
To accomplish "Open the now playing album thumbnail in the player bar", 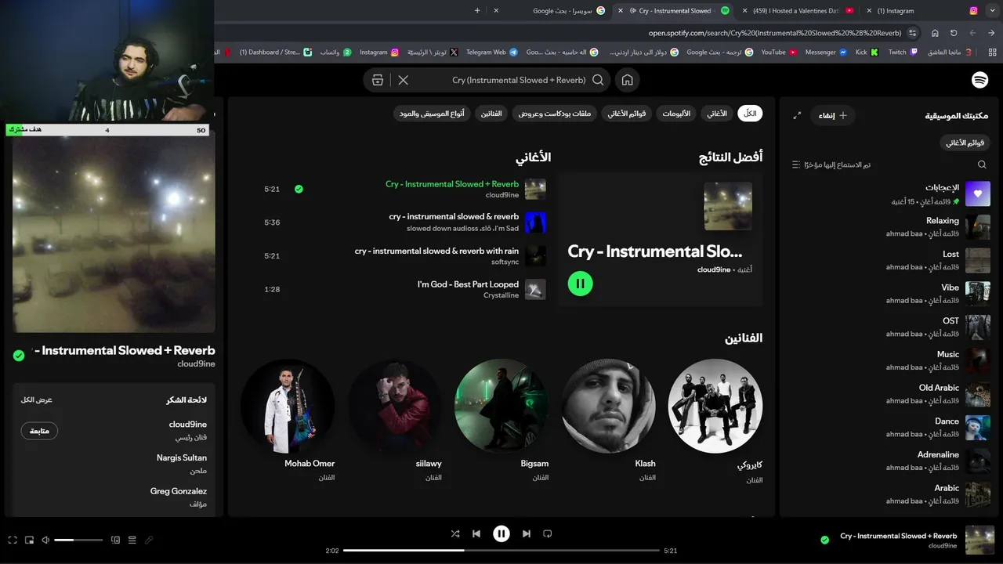I will point(979,540).
